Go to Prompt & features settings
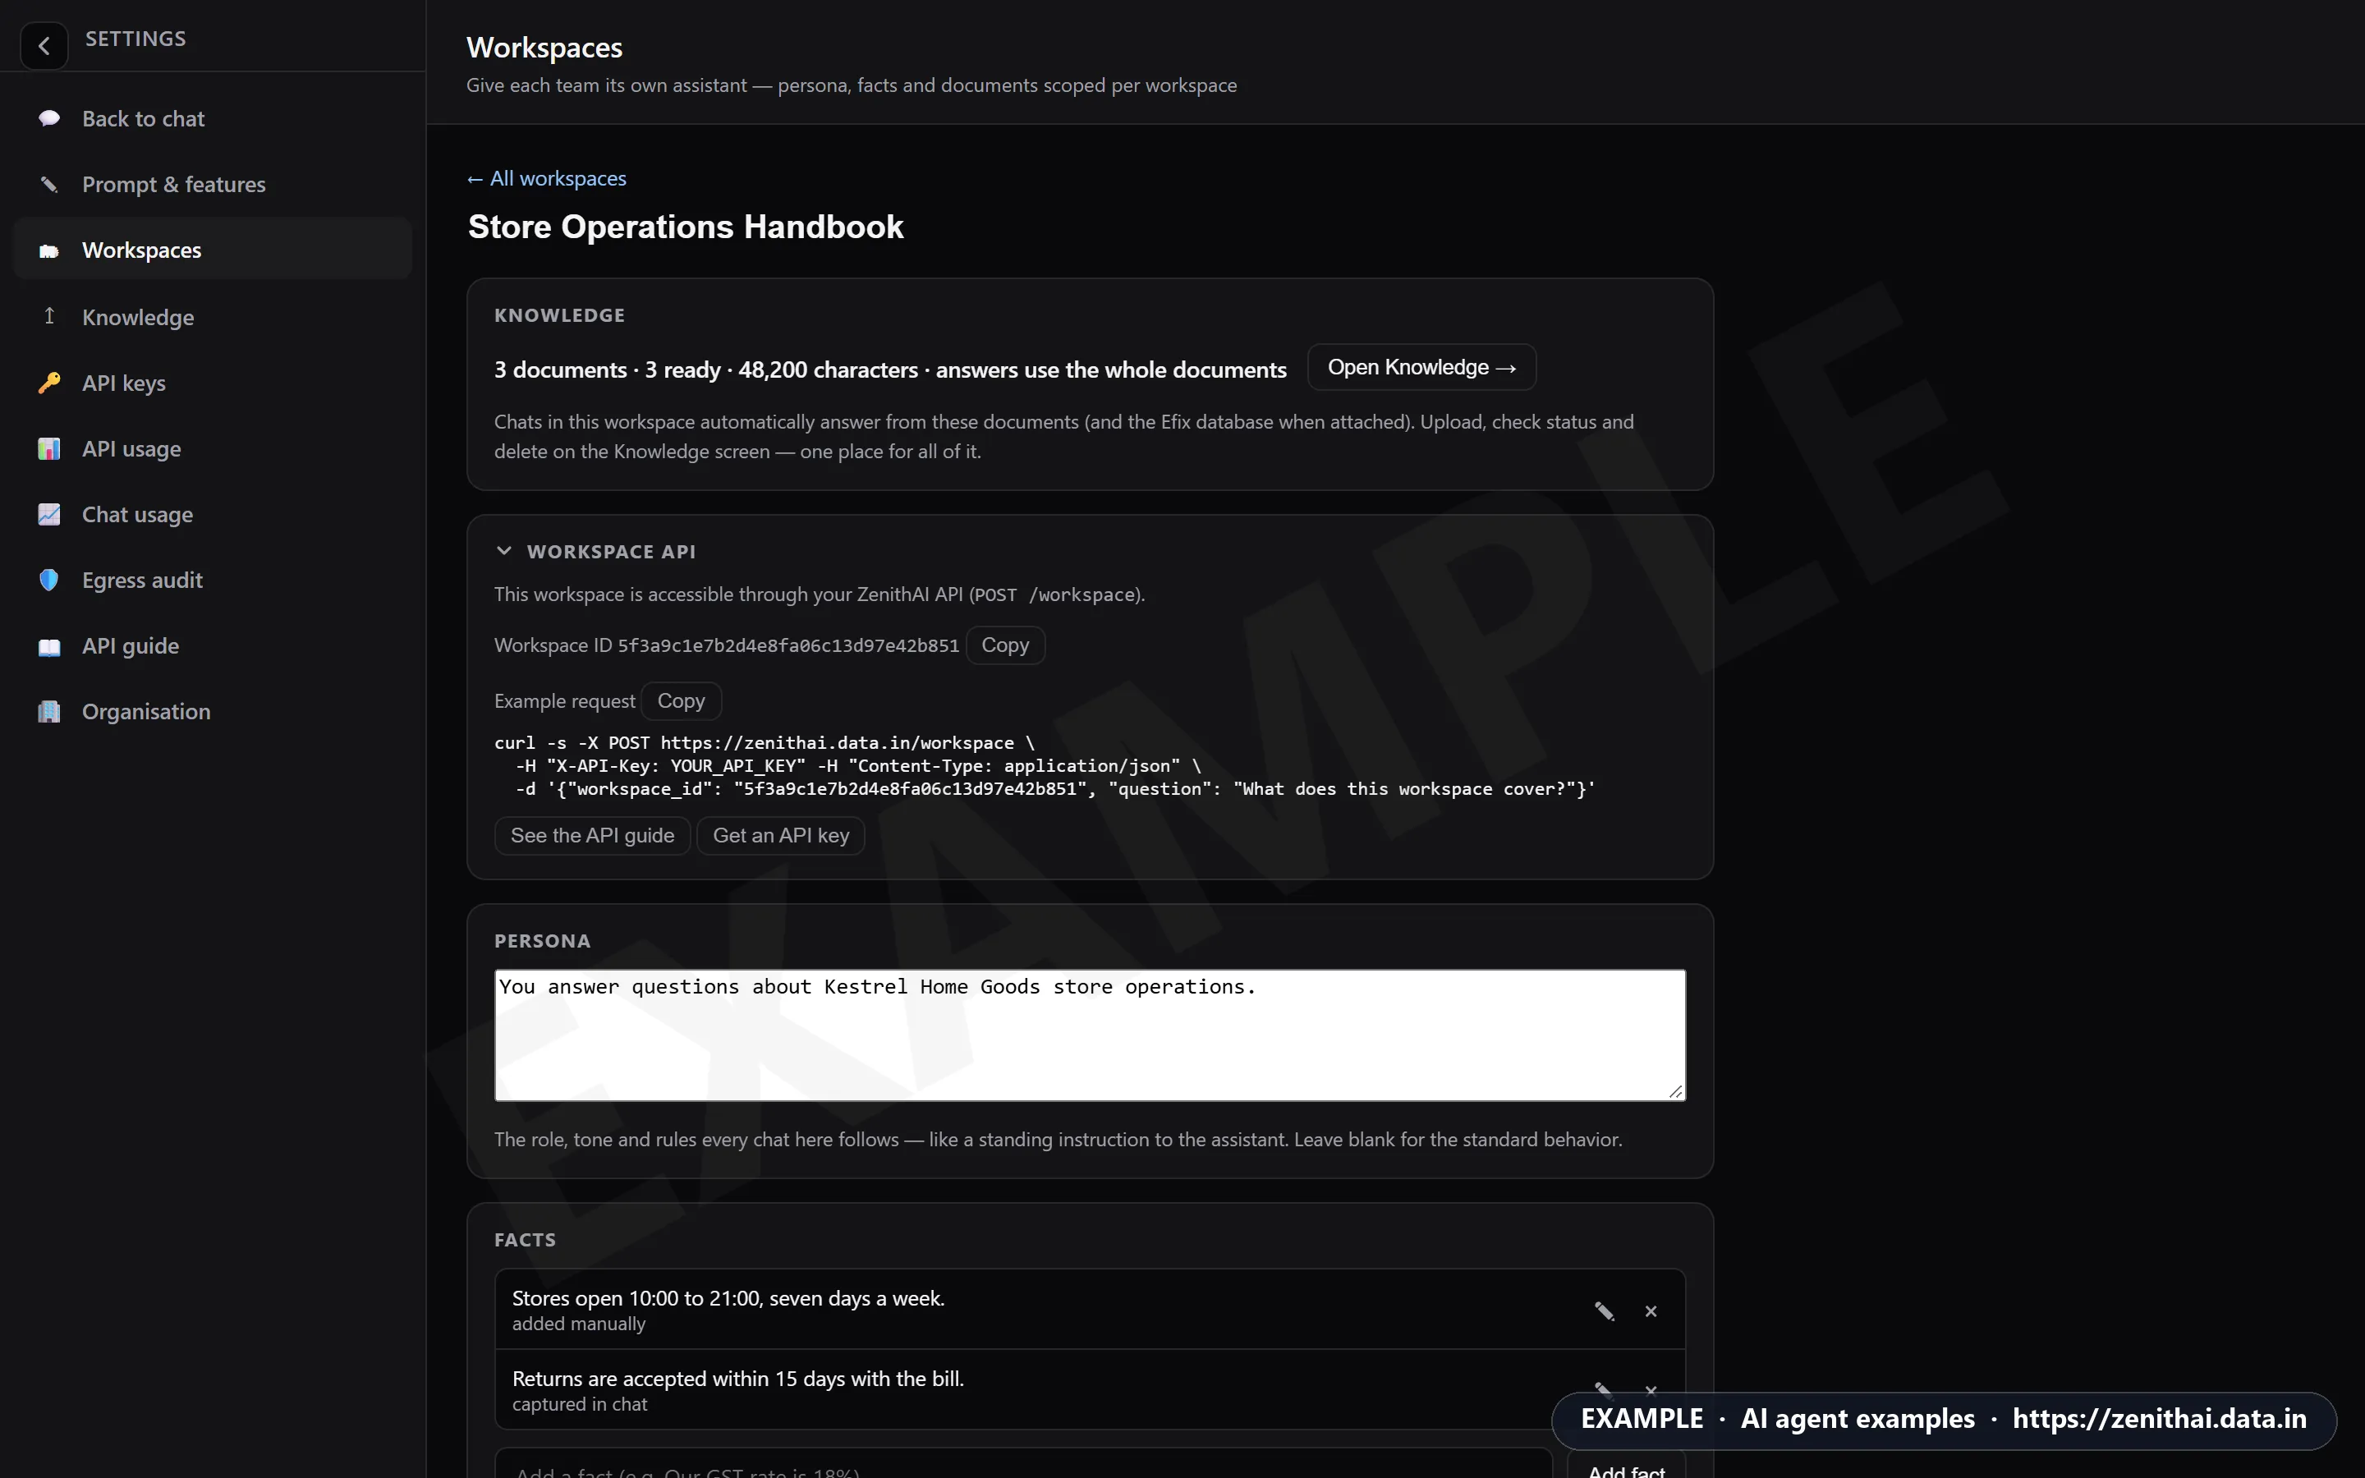Screen dimensions: 2365x1478 coord(213,184)
